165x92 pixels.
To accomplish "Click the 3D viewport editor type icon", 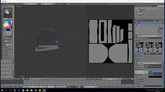I will click(3, 79).
